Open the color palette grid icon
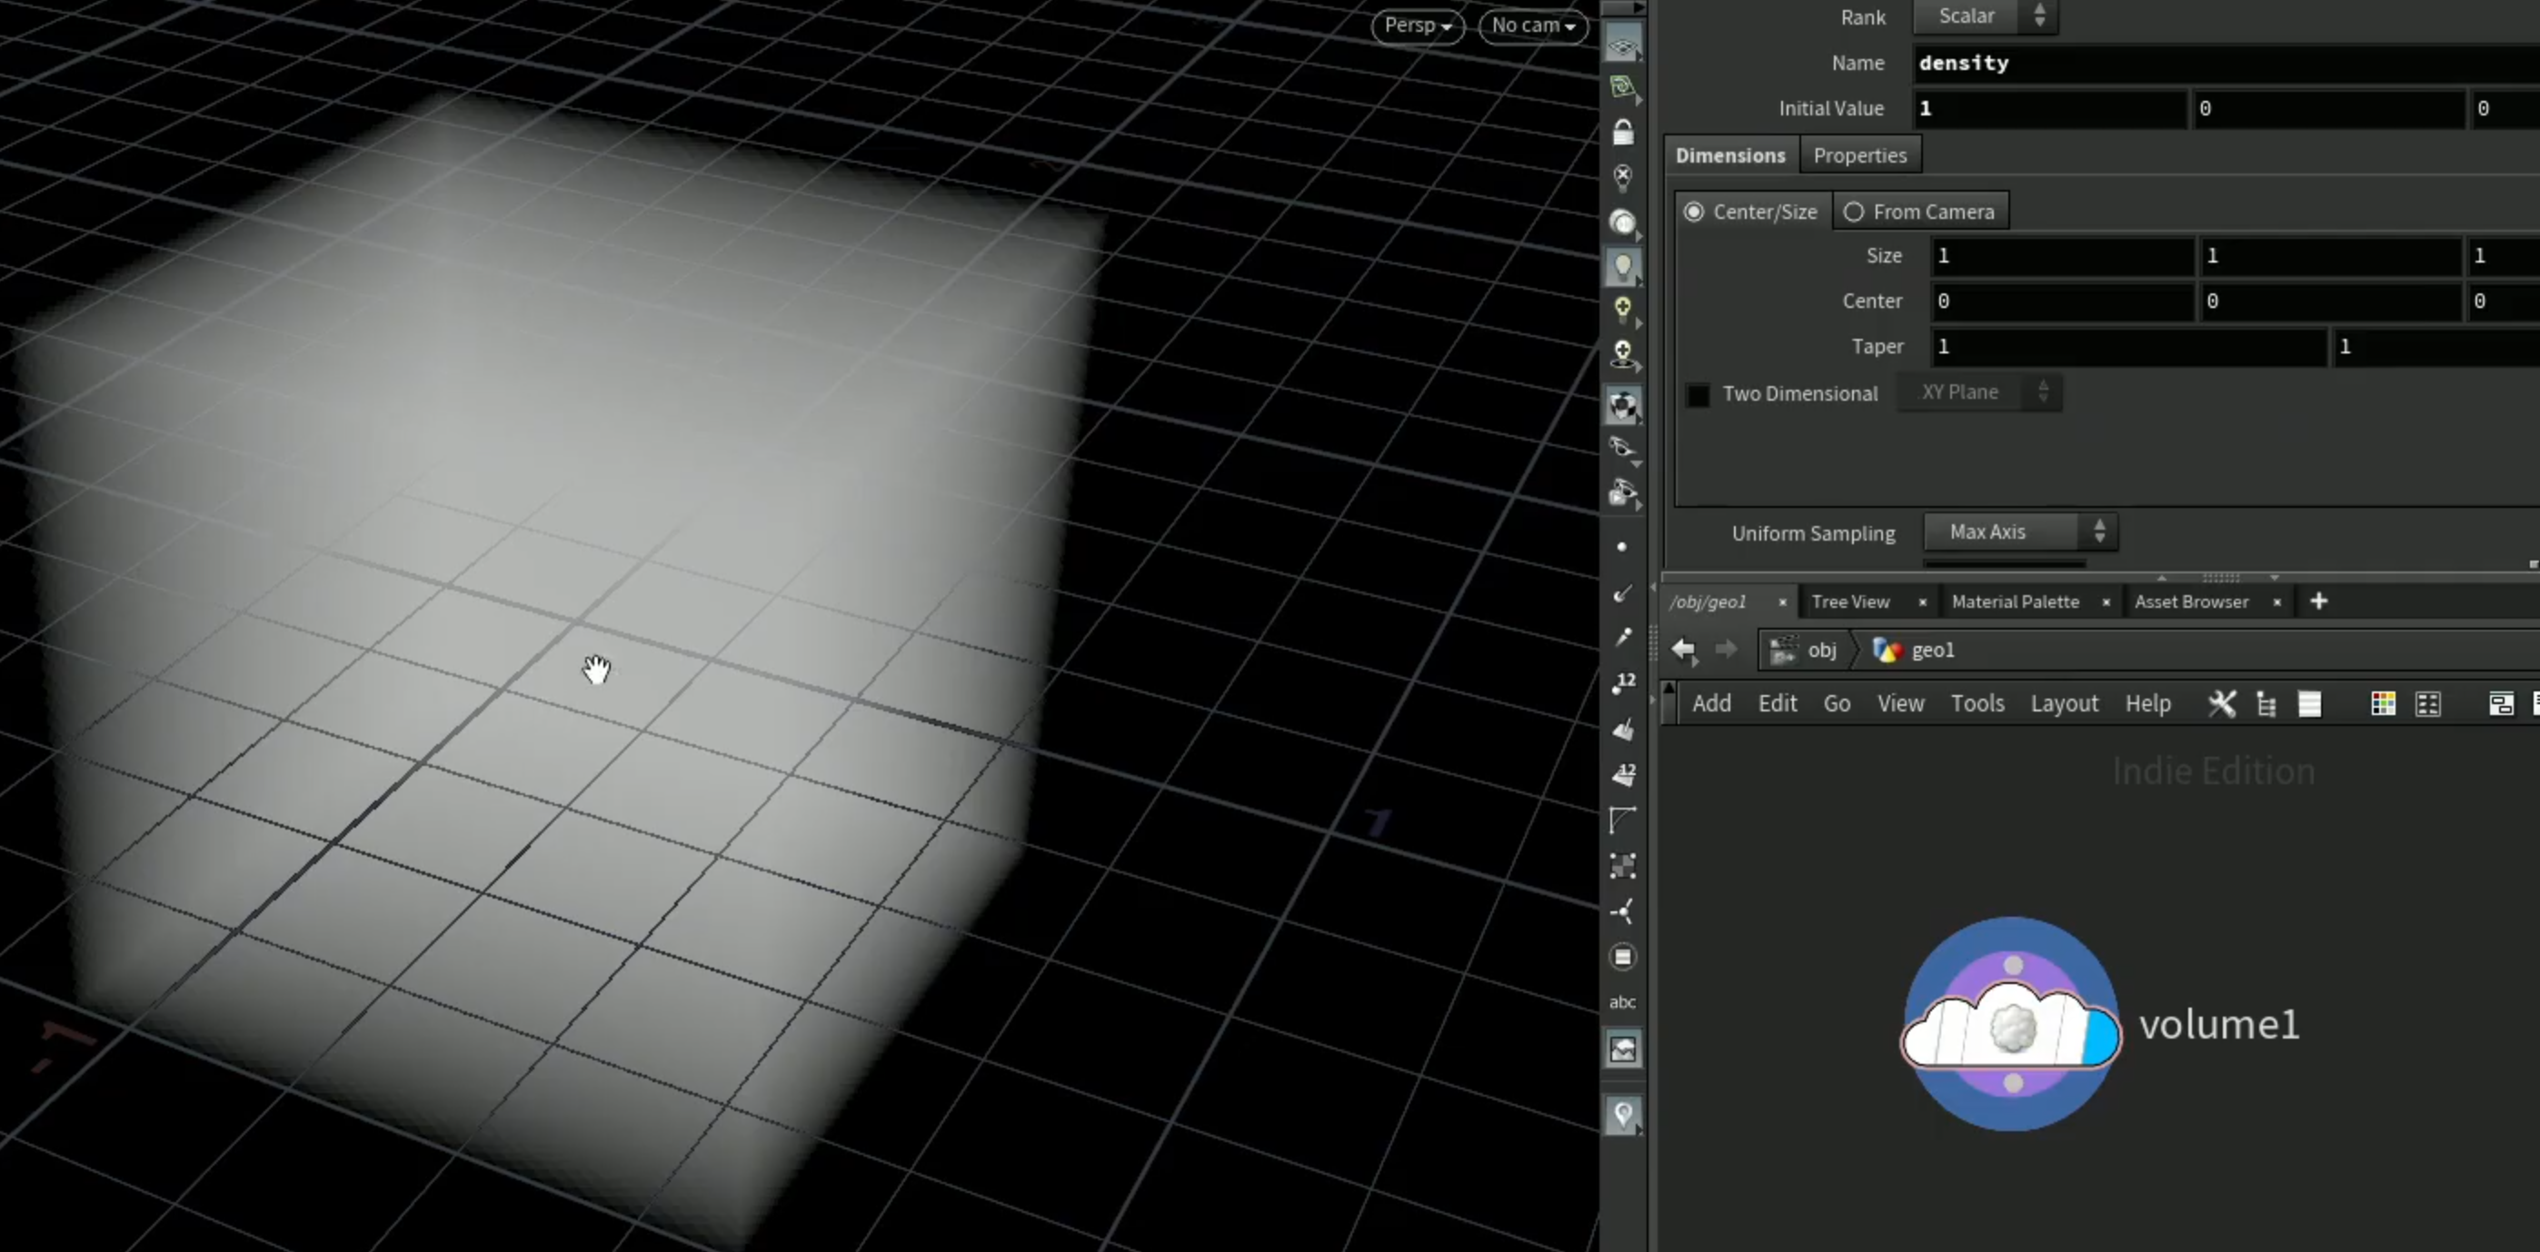Viewport: 2540px width, 1252px height. click(2383, 703)
